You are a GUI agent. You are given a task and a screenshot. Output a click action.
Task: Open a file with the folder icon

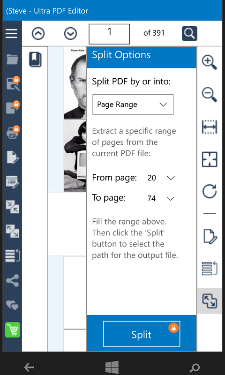(x=12, y=60)
